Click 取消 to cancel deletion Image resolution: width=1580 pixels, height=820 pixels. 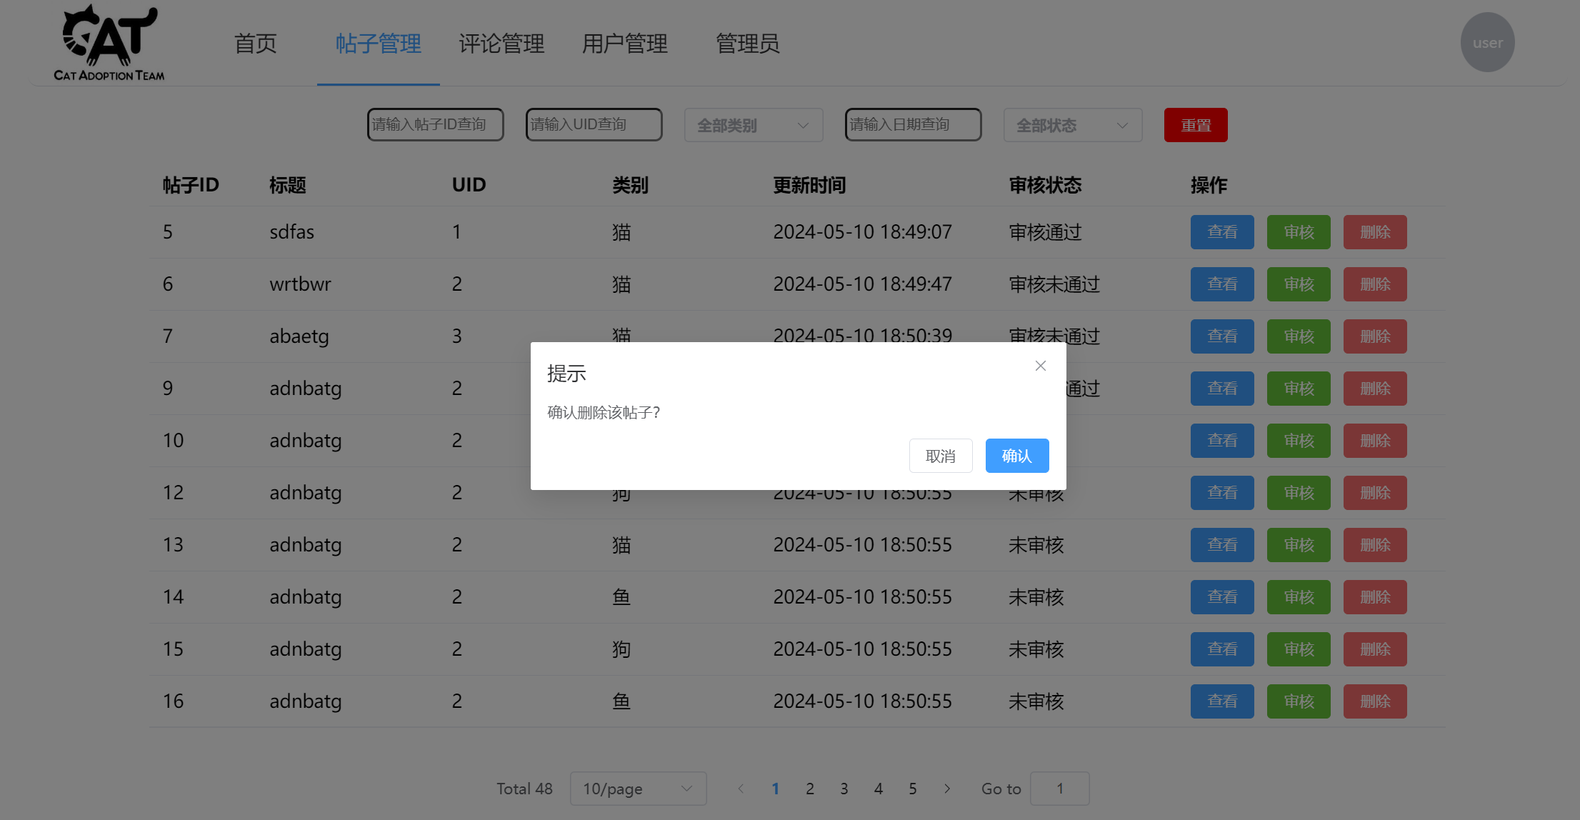(x=940, y=456)
